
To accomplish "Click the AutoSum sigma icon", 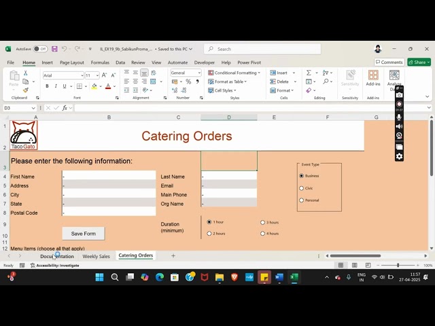I will coord(309,73).
